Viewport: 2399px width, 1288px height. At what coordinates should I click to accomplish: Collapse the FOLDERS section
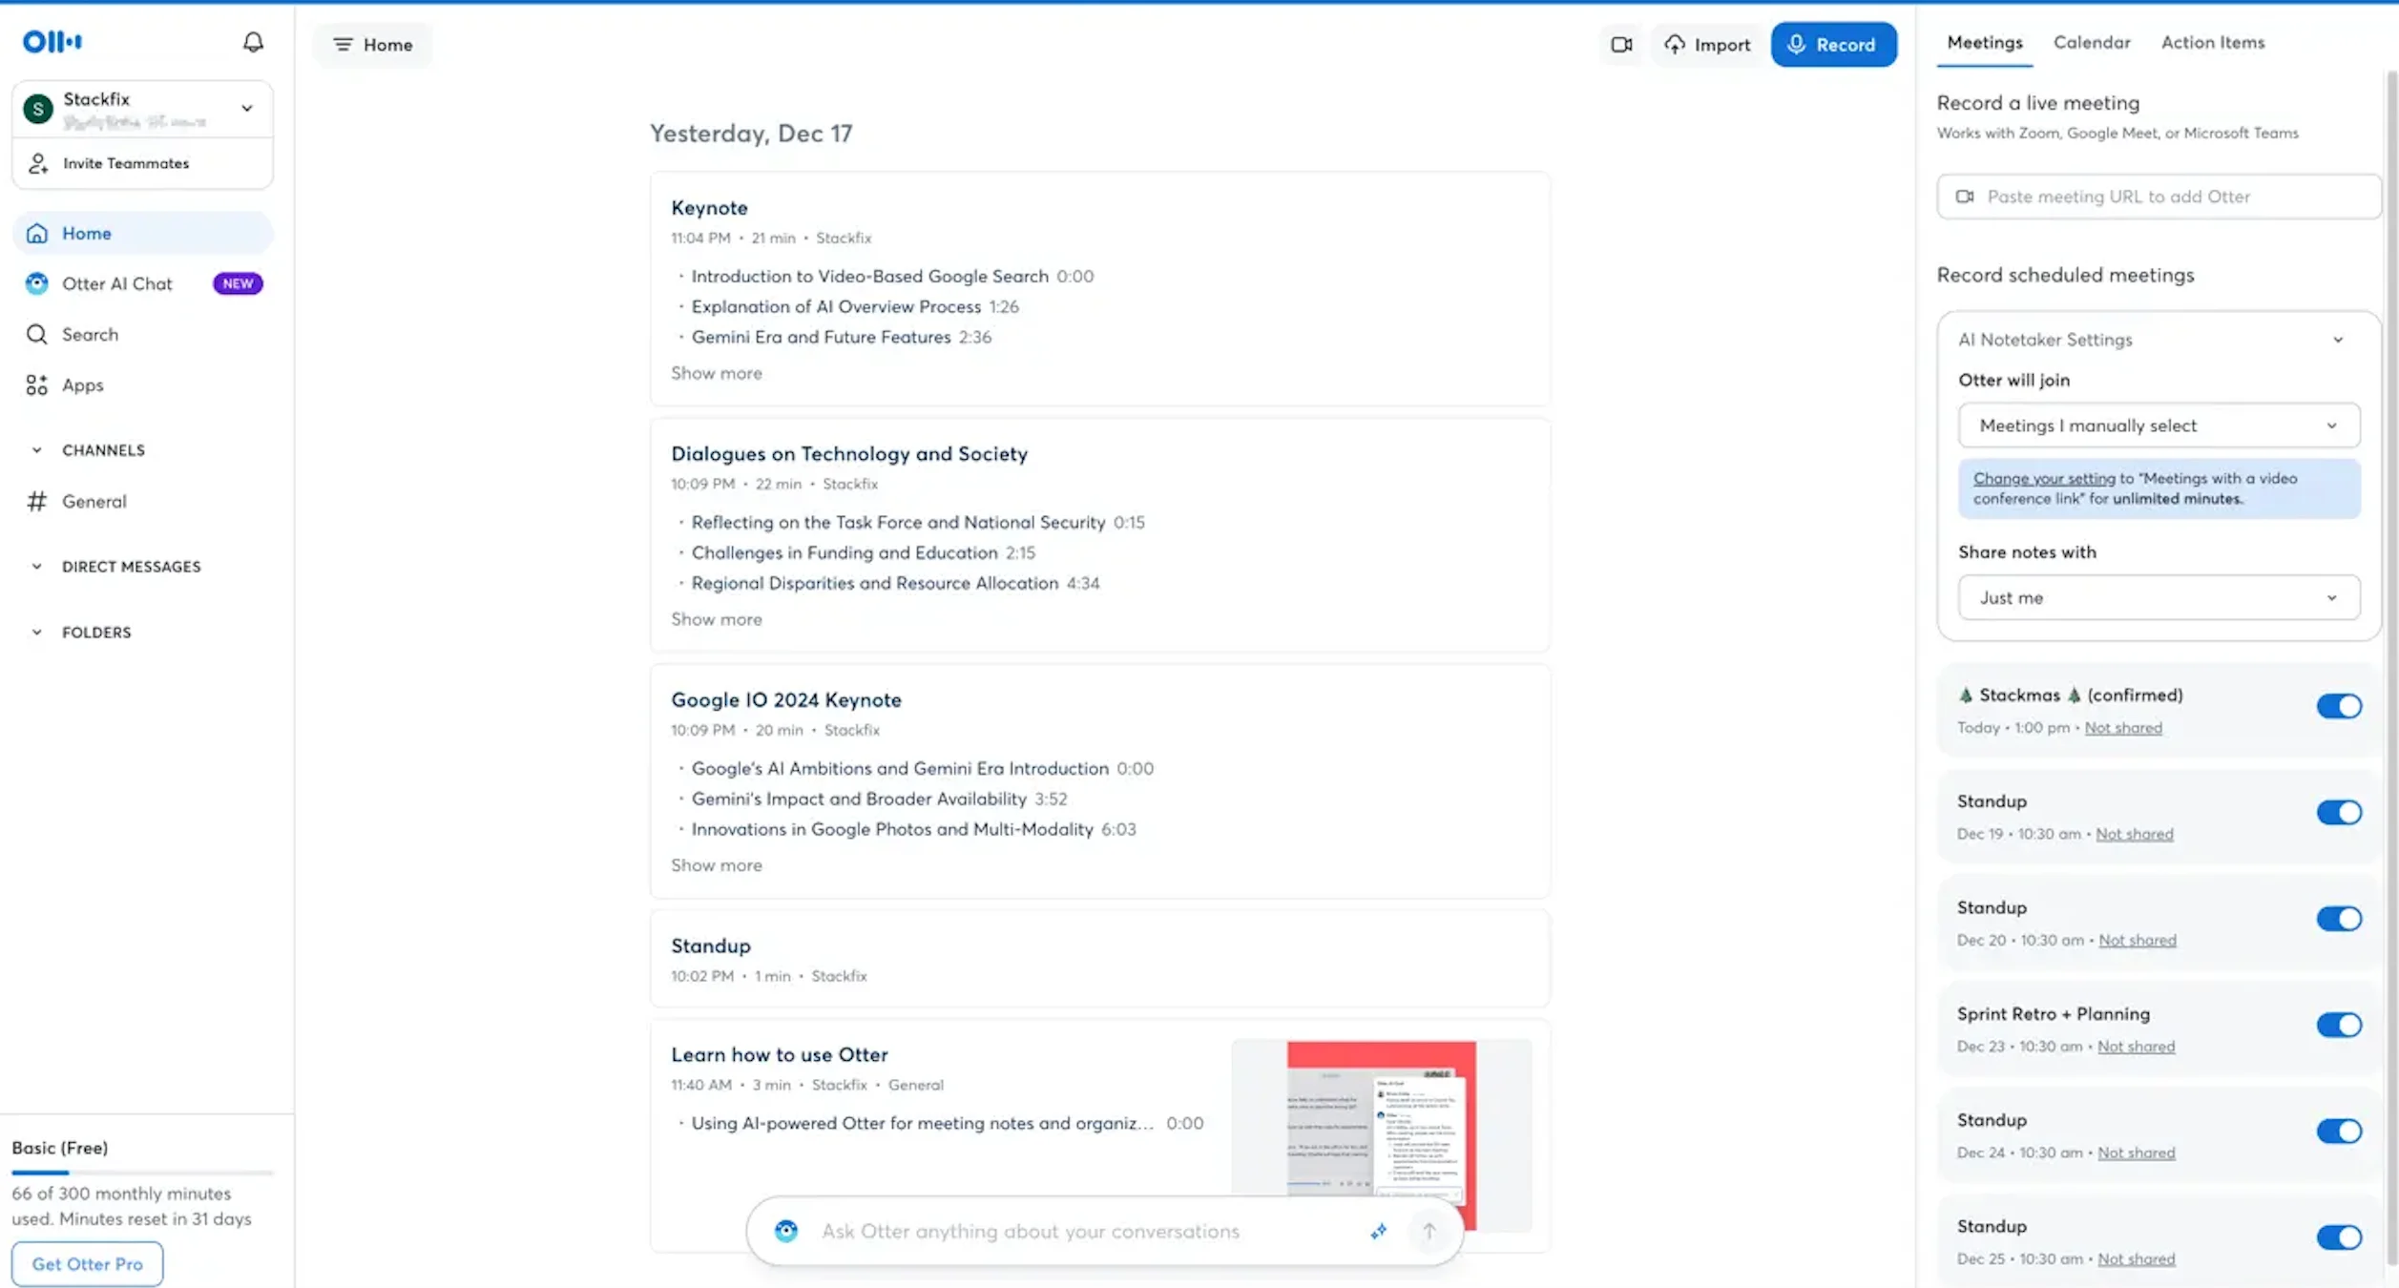37,633
